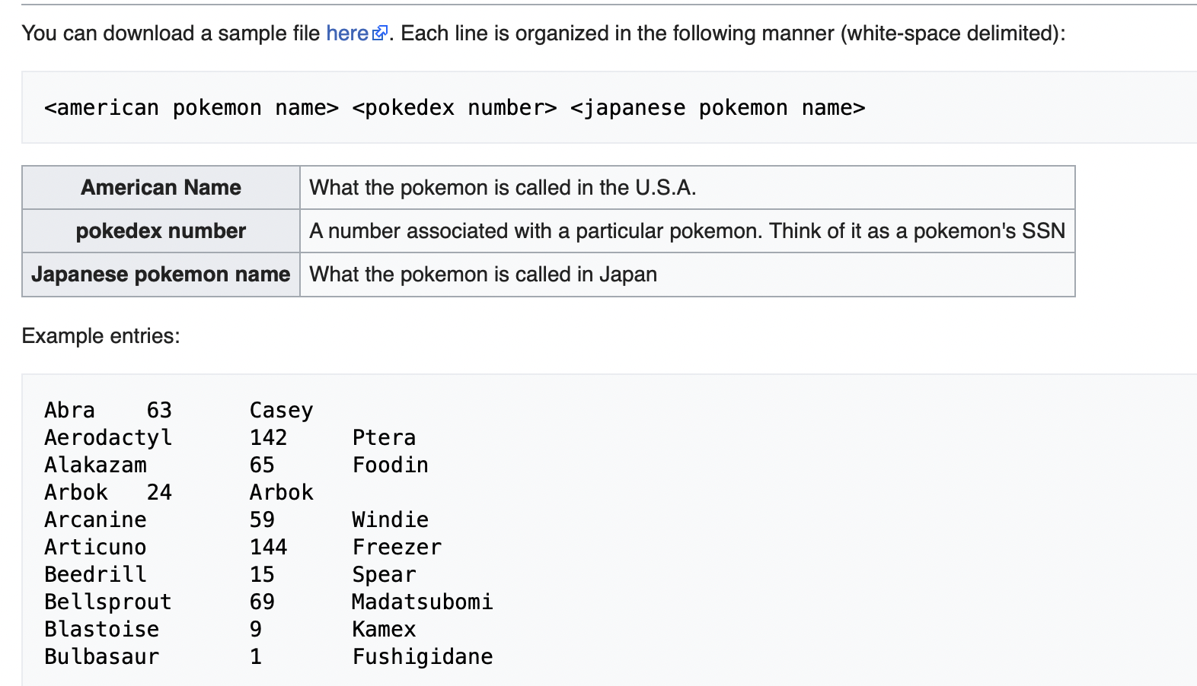The image size is (1197, 686).
Task: Click the '<american pokemon name>' placeholder in code
Action: [x=191, y=108]
